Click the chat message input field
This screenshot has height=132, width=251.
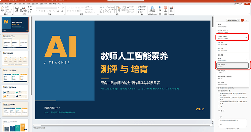tap(232, 123)
